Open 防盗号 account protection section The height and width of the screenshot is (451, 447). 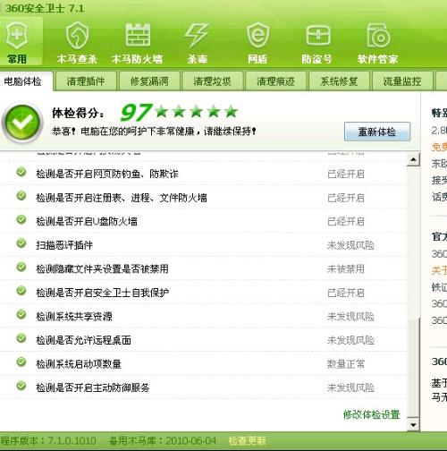(x=317, y=43)
